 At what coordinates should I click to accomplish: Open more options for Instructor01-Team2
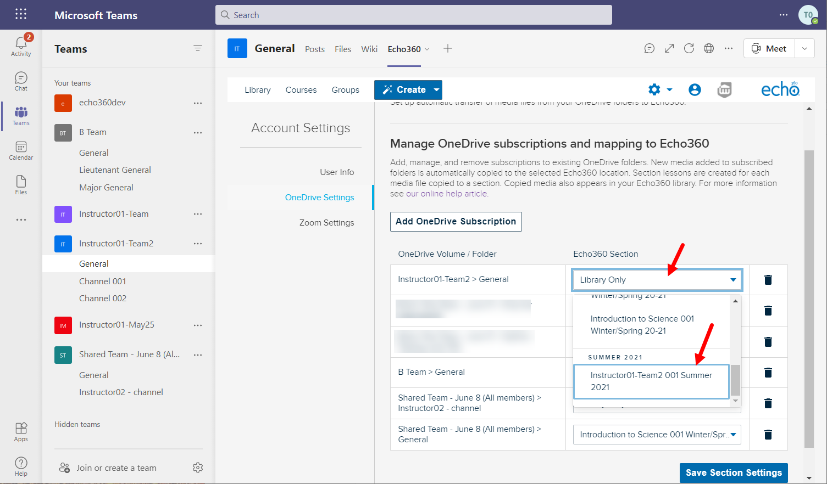tap(198, 244)
